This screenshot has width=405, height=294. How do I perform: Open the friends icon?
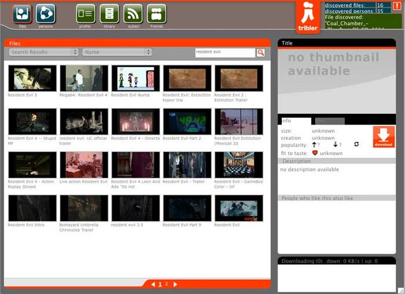click(x=157, y=14)
